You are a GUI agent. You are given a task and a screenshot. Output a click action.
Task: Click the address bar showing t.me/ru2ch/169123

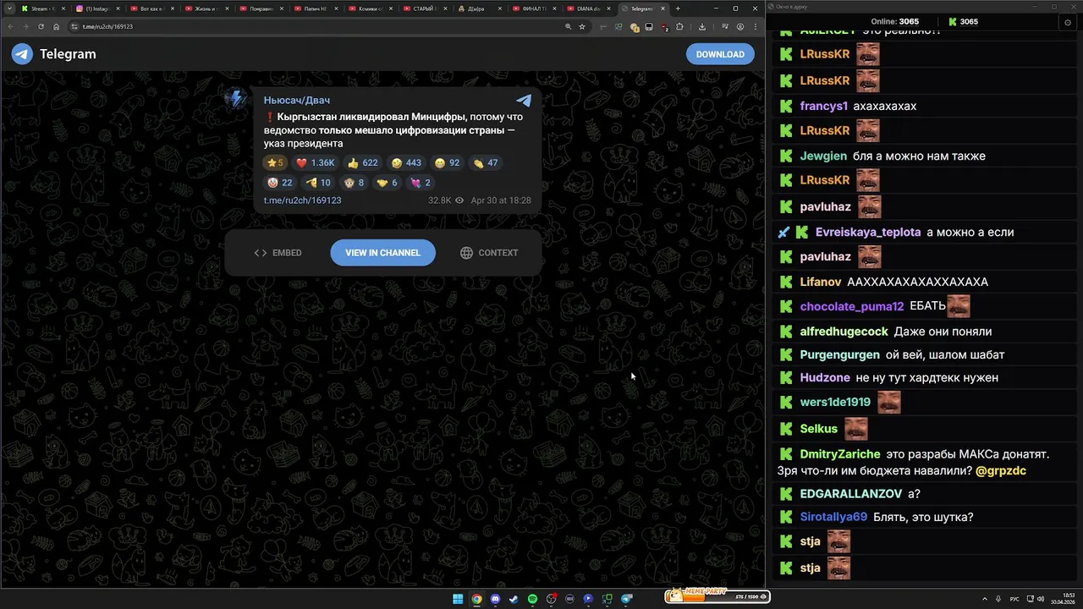tap(313, 26)
